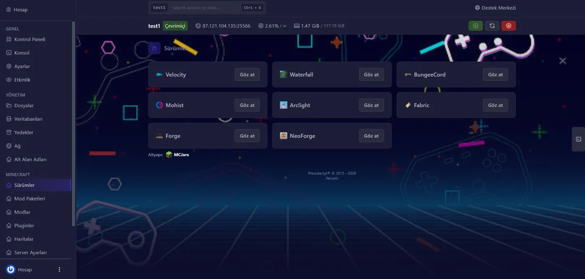585x279 pixels.
Task: Open Haritalar page
Action: [x=36, y=239]
